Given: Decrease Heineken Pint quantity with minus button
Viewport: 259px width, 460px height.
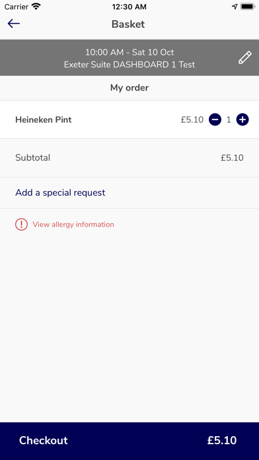Looking at the screenshot, I should click(x=215, y=120).
